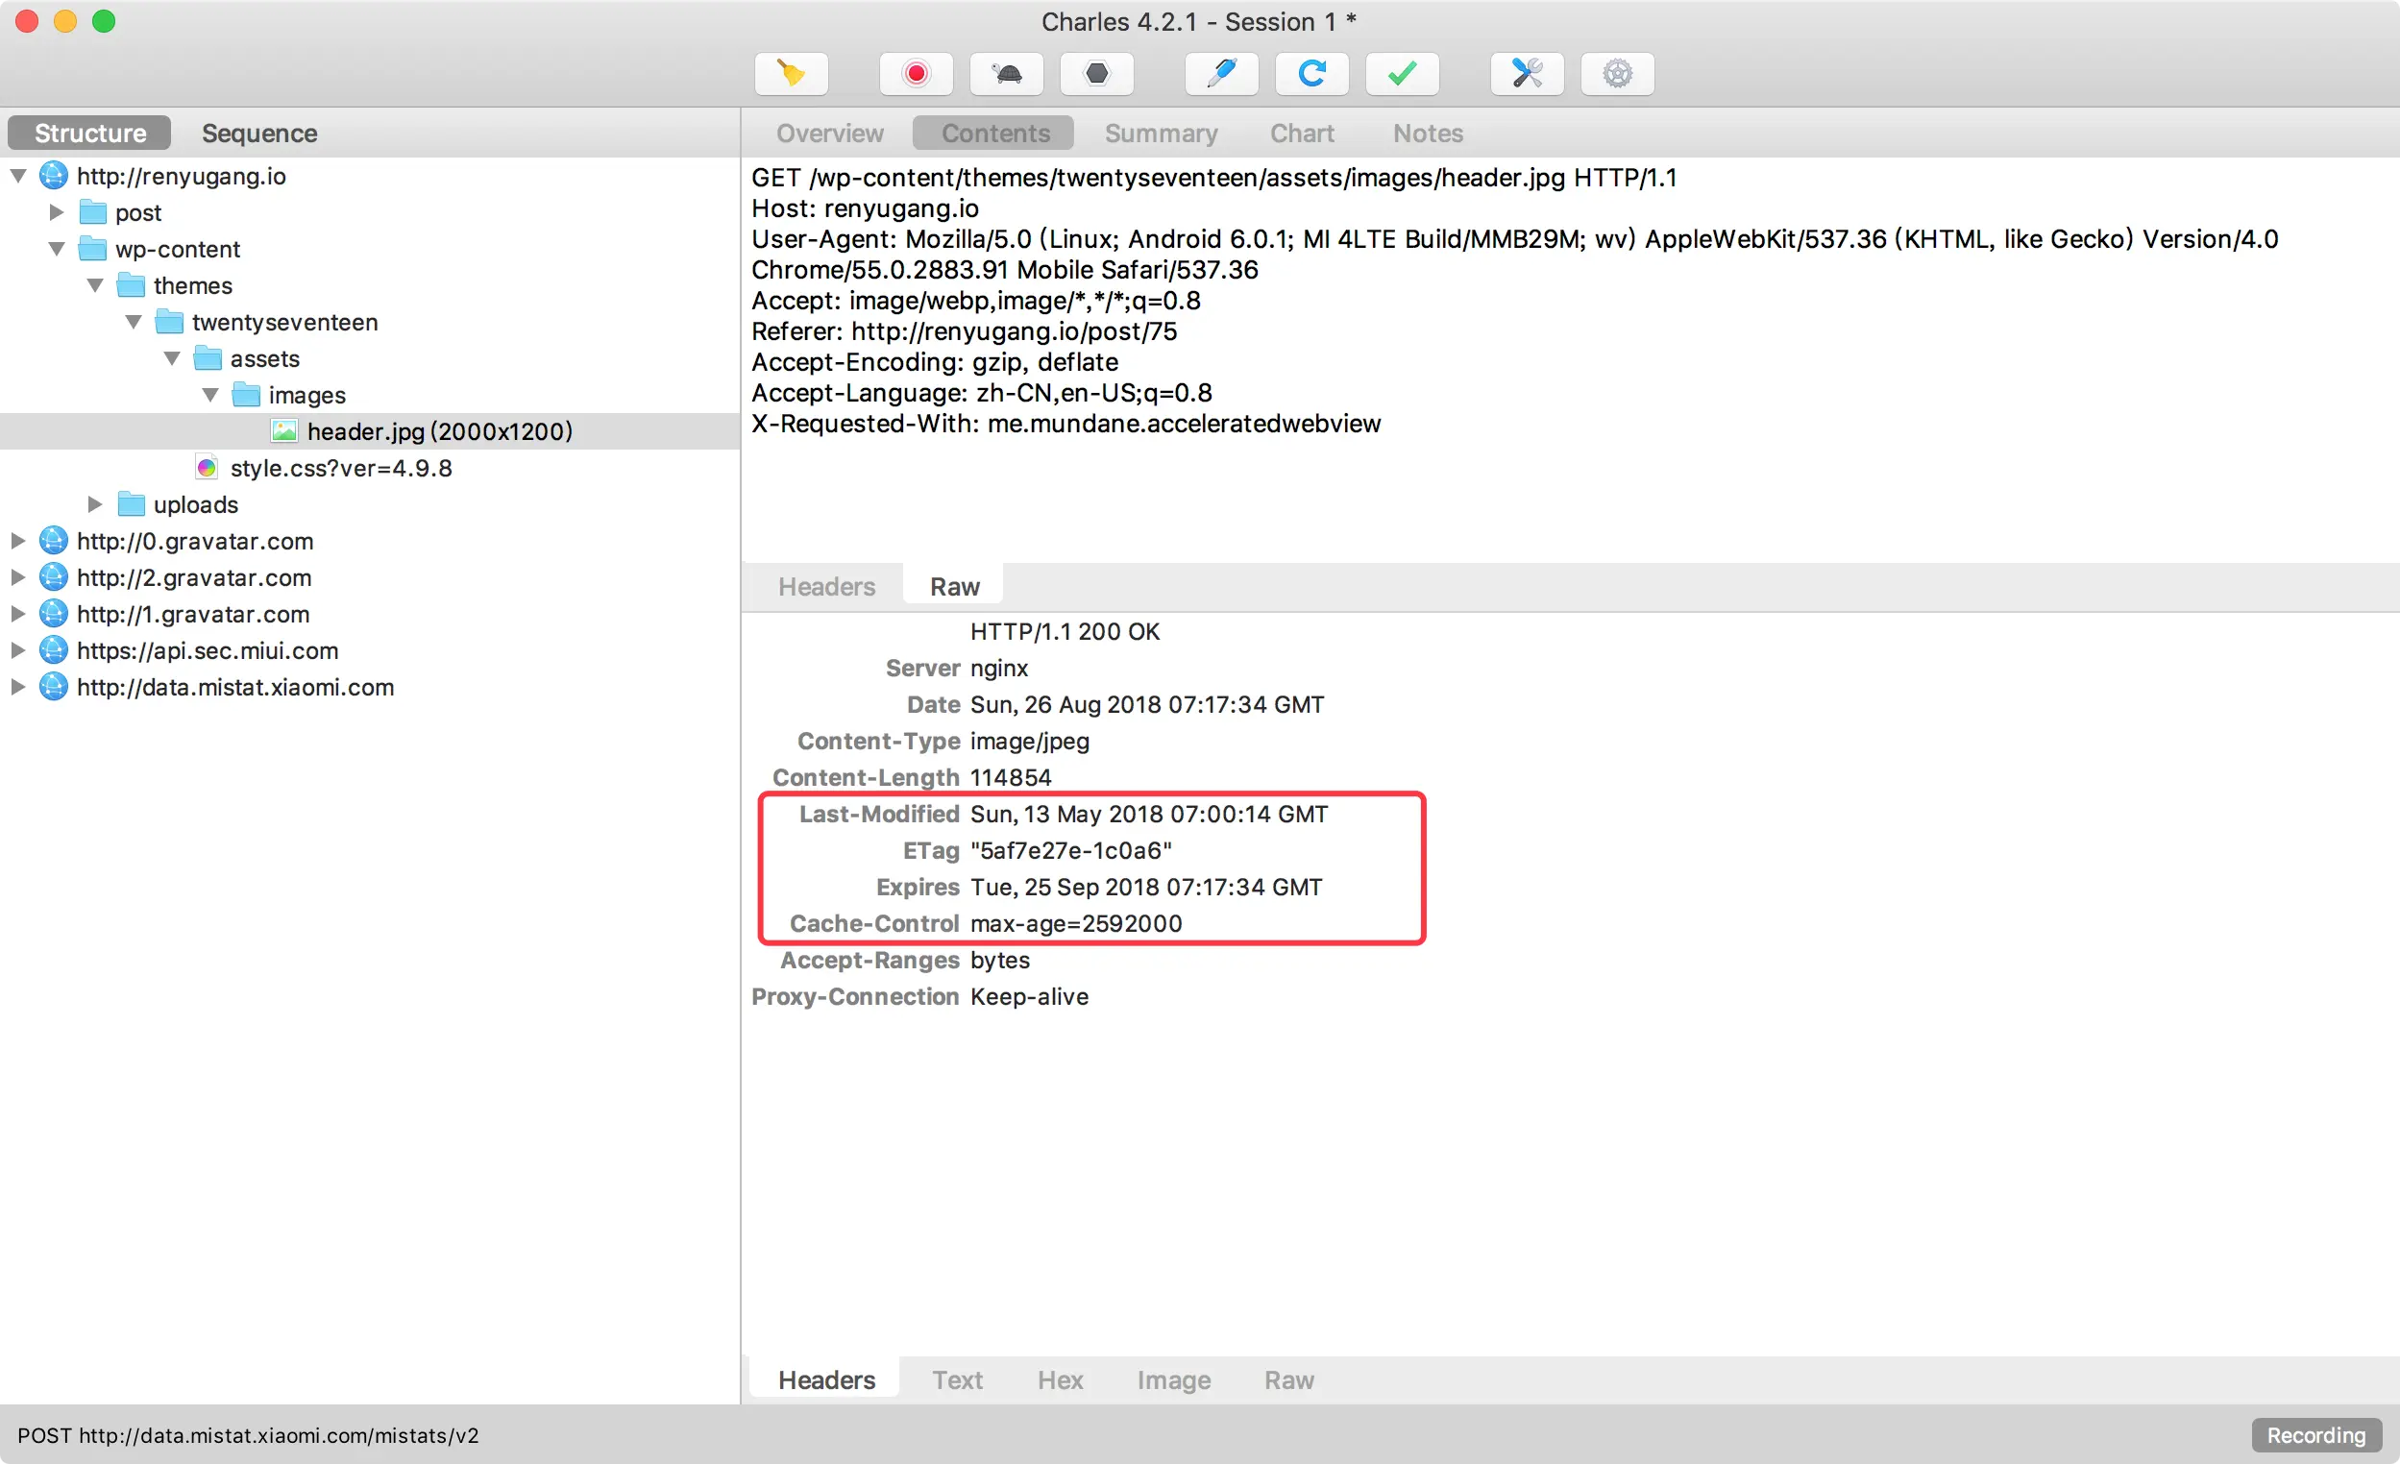
Task: Click the POST mistats/v2 status bar text
Action: [x=249, y=1436]
